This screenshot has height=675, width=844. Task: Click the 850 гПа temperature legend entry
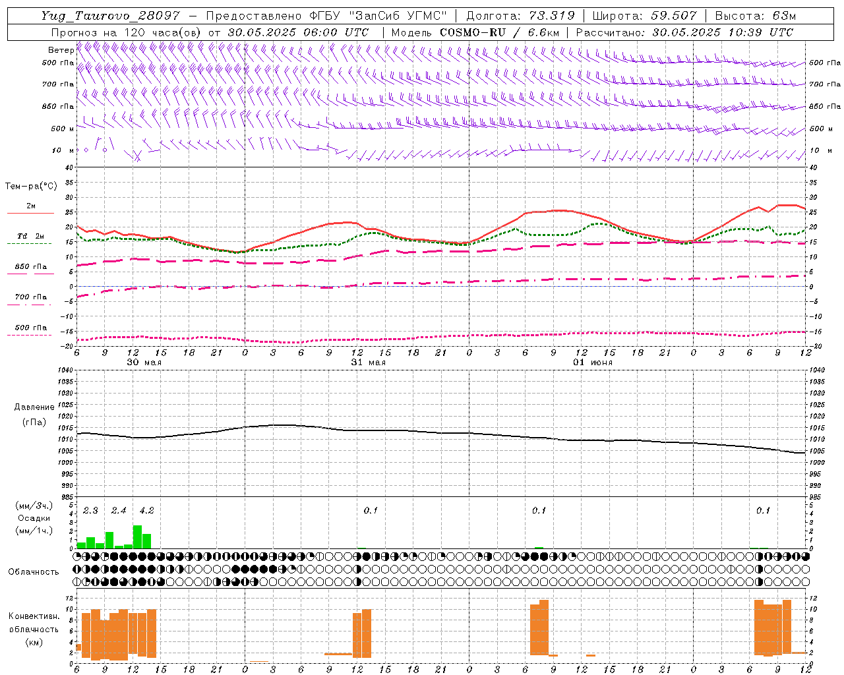(31, 267)
